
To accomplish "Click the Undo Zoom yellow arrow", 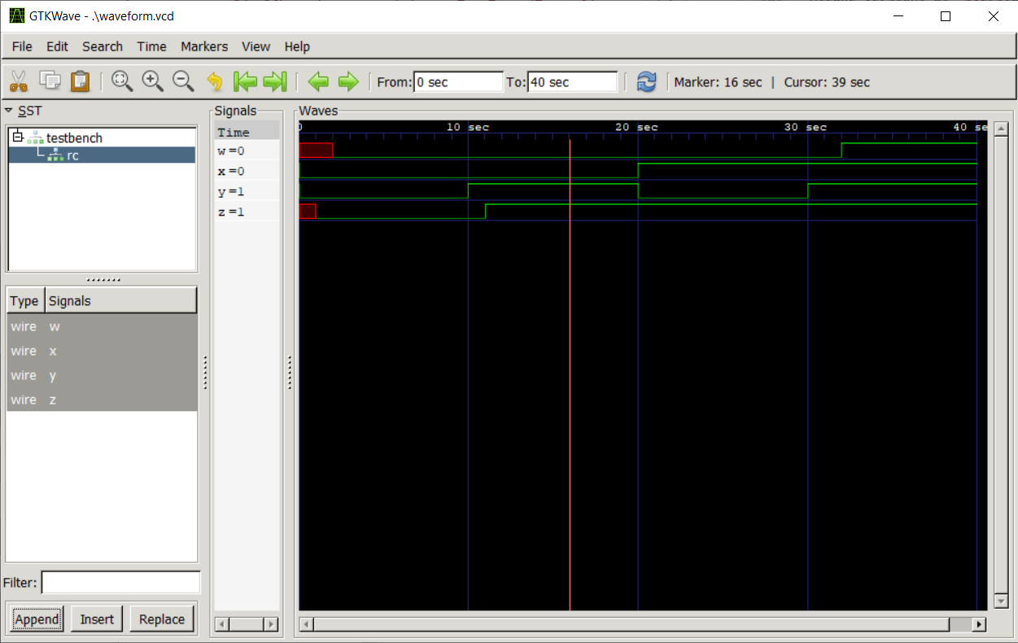I will [x=214, y=81].
